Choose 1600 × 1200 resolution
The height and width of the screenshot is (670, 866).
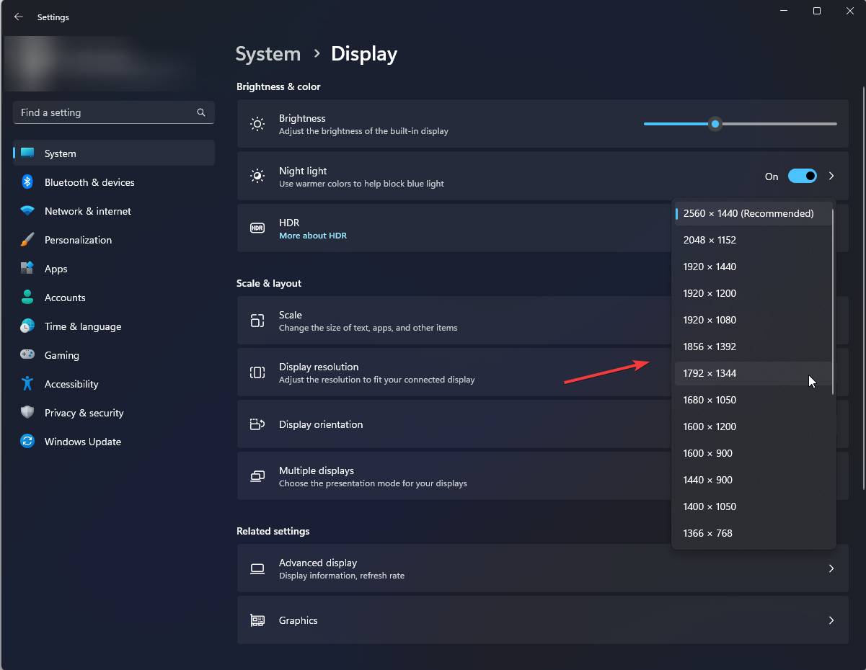click(753, 426)
